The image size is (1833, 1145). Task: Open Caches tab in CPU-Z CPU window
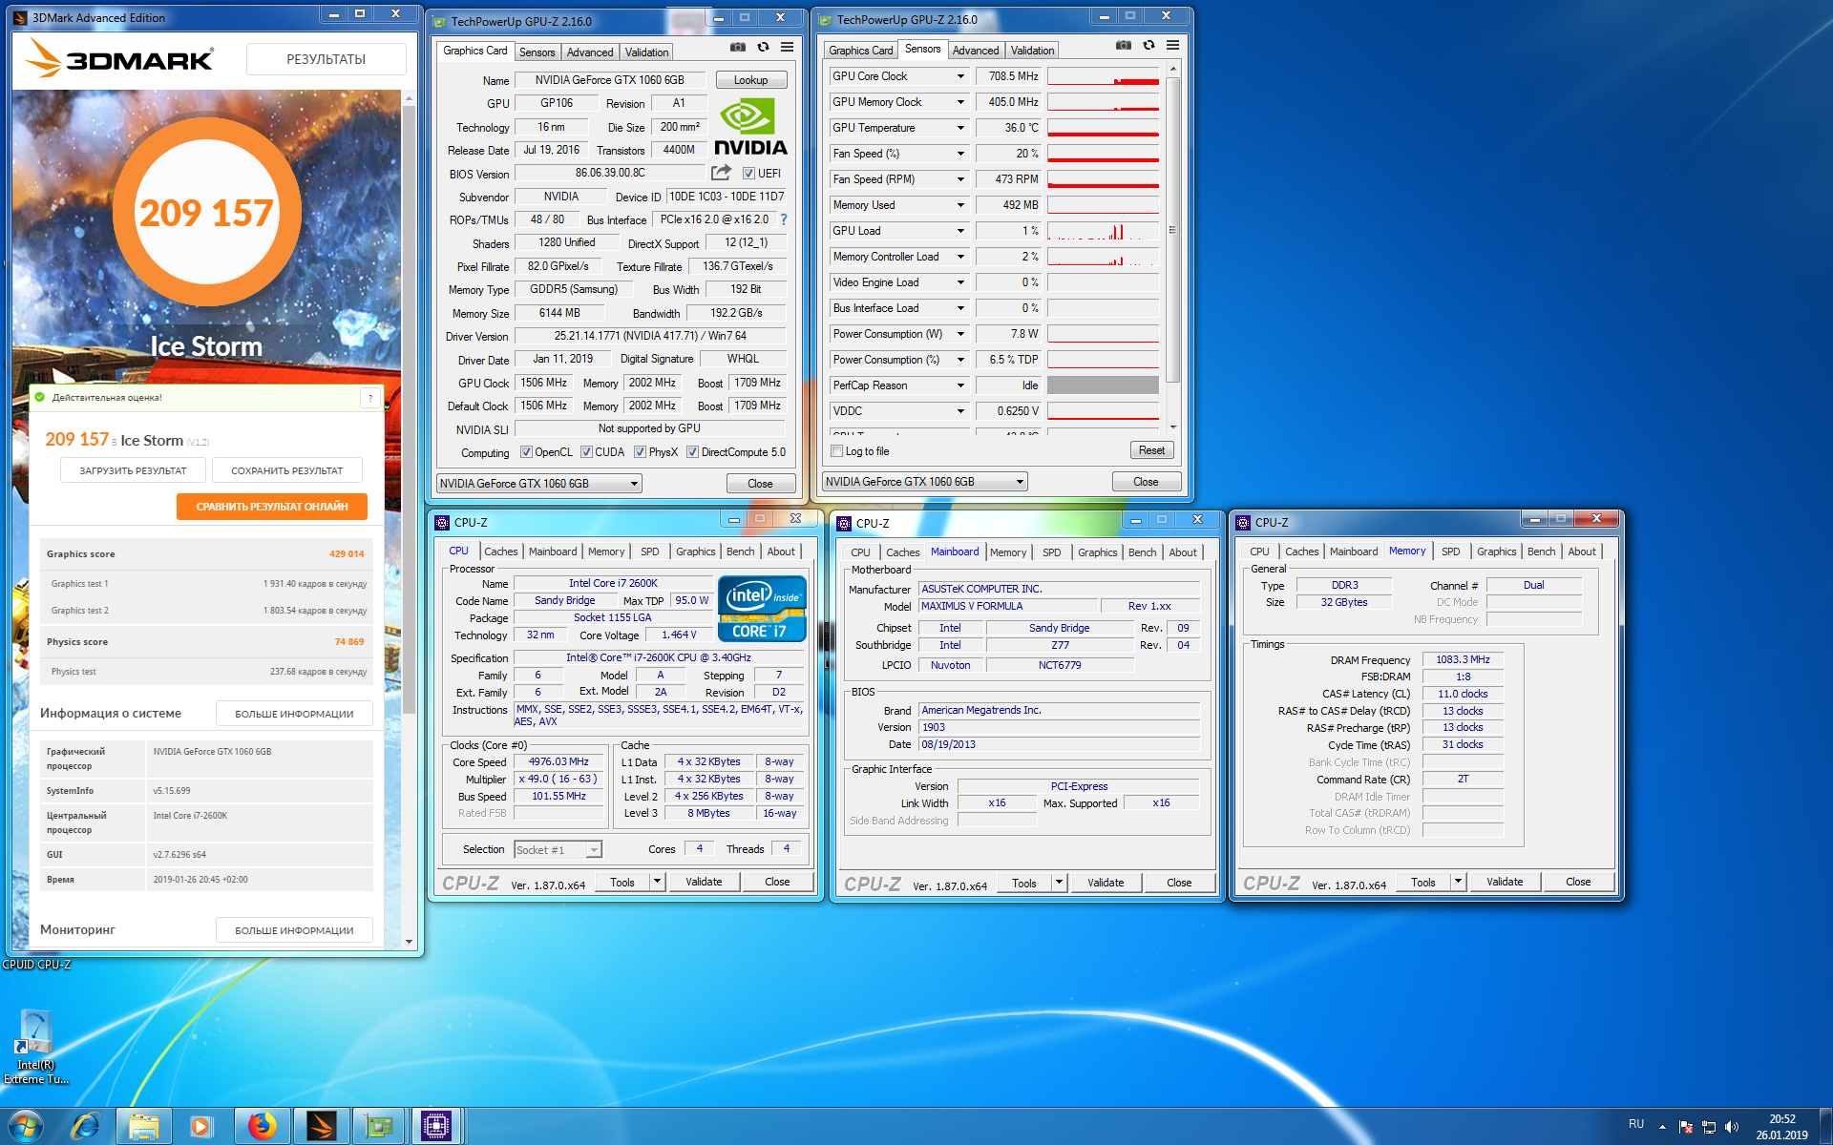[x=500, y=552]
